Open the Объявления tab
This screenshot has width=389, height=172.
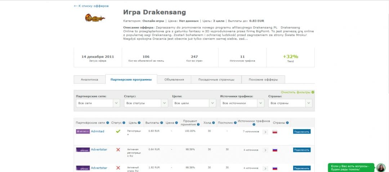174,80
